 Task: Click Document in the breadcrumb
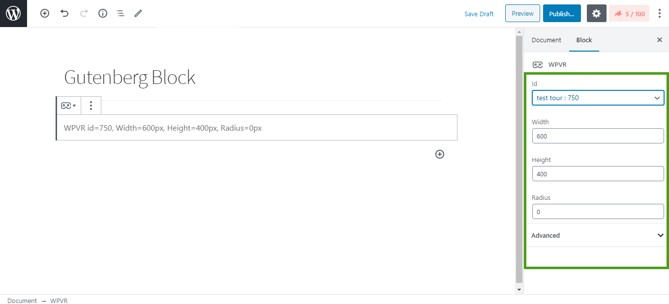pyautogui.click(x=22, y=301)
